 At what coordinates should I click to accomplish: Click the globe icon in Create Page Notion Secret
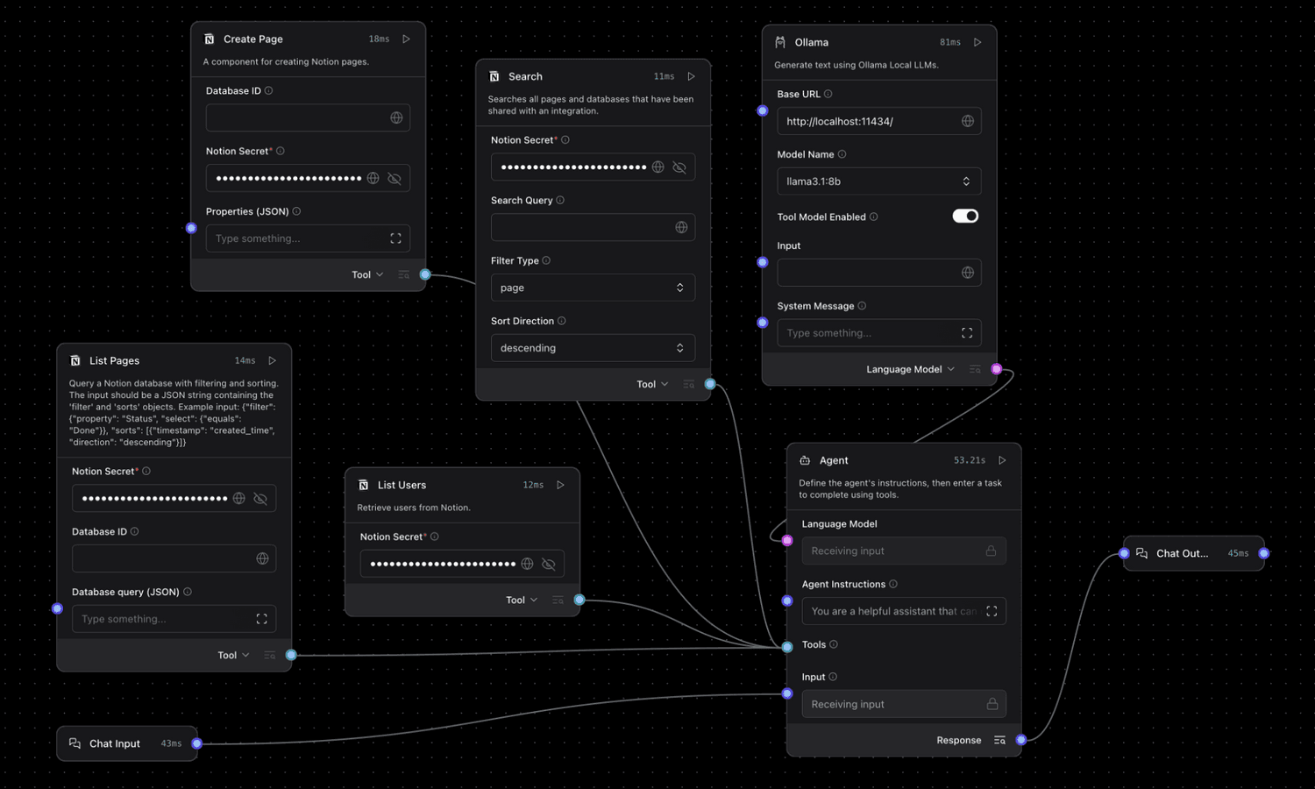pos(373,178)
